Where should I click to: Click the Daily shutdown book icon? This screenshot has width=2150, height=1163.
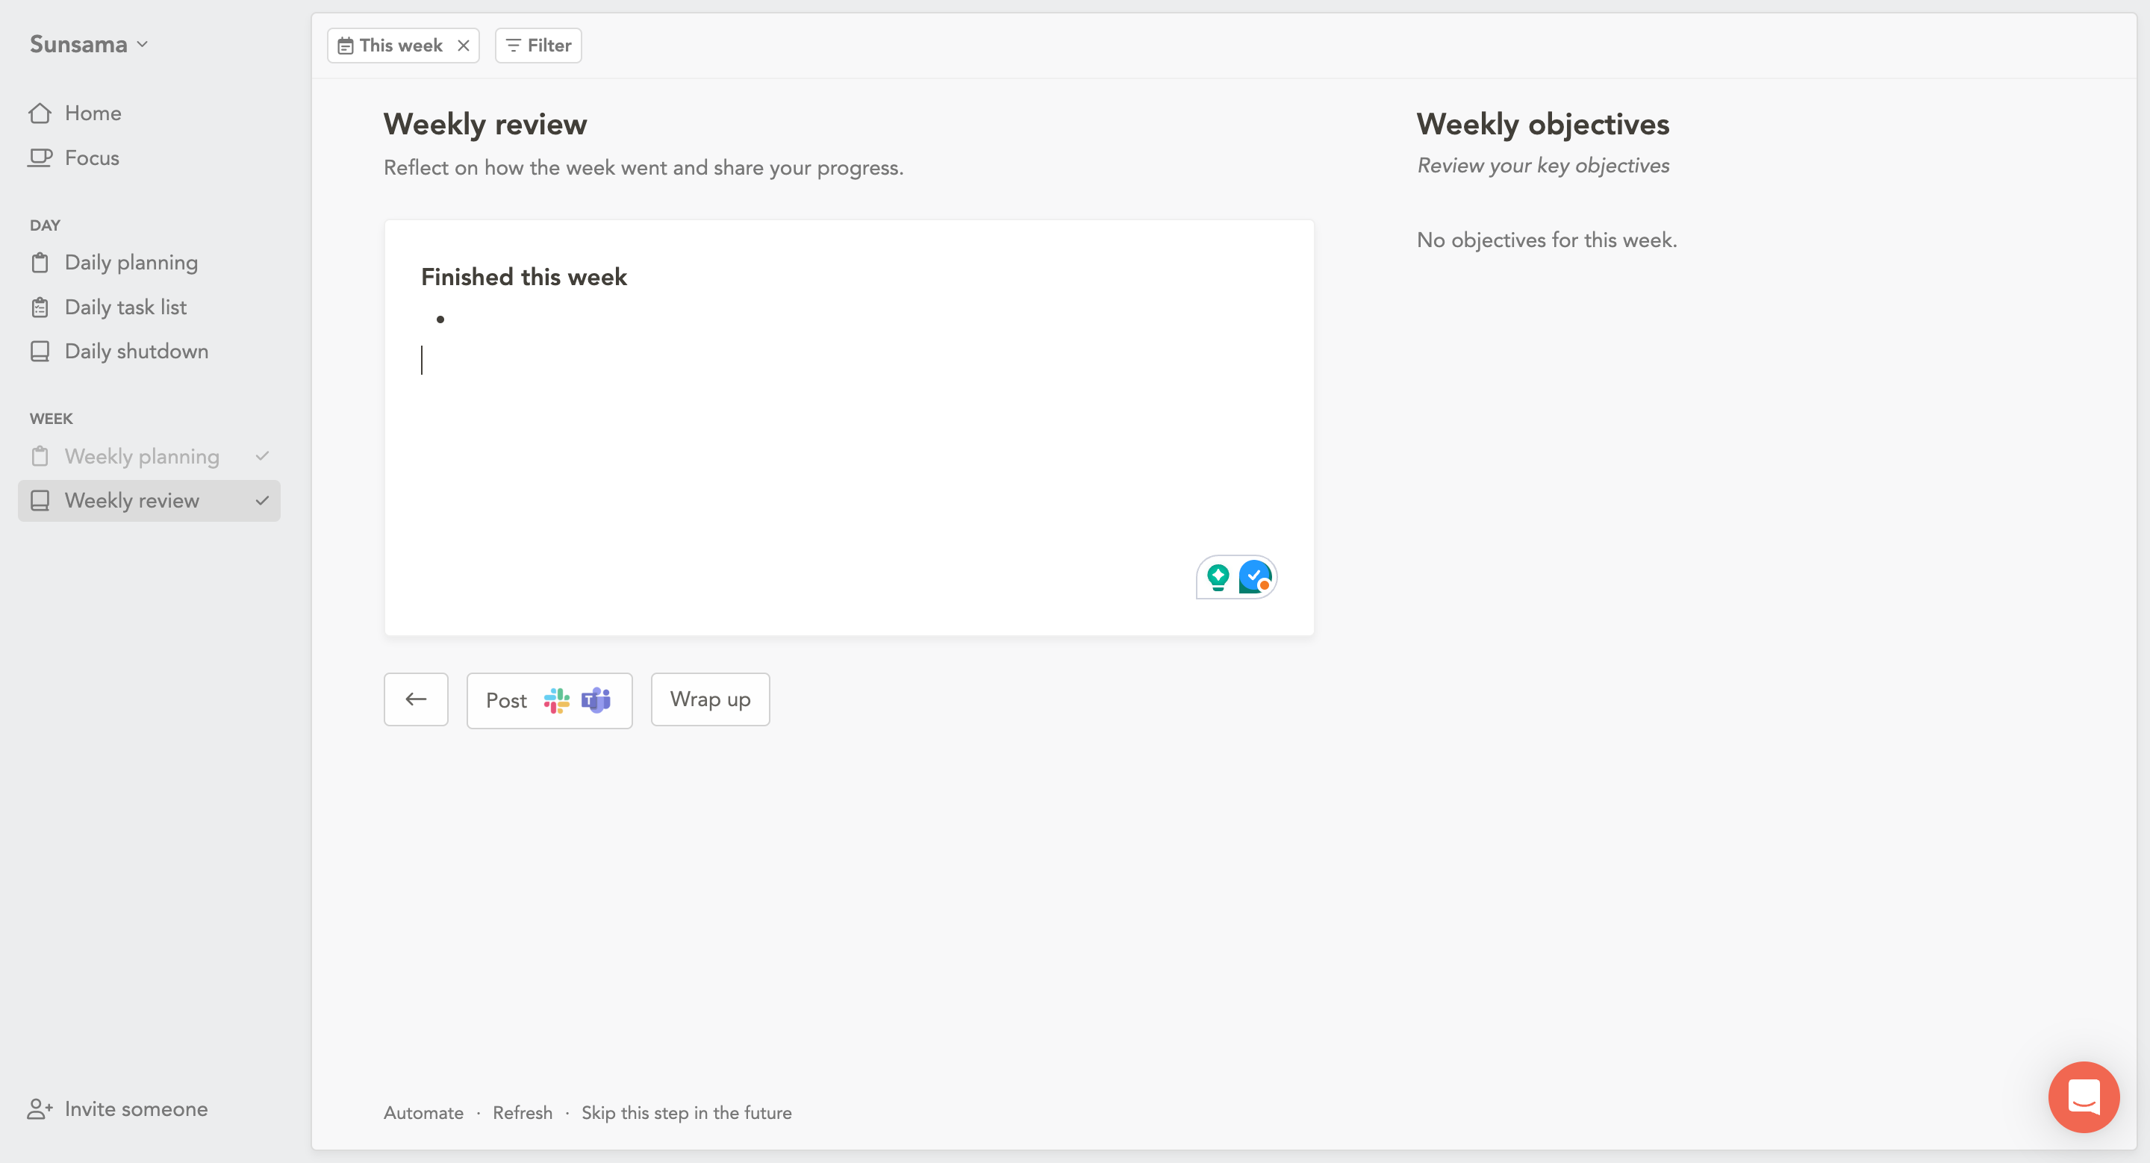(40, 352)
